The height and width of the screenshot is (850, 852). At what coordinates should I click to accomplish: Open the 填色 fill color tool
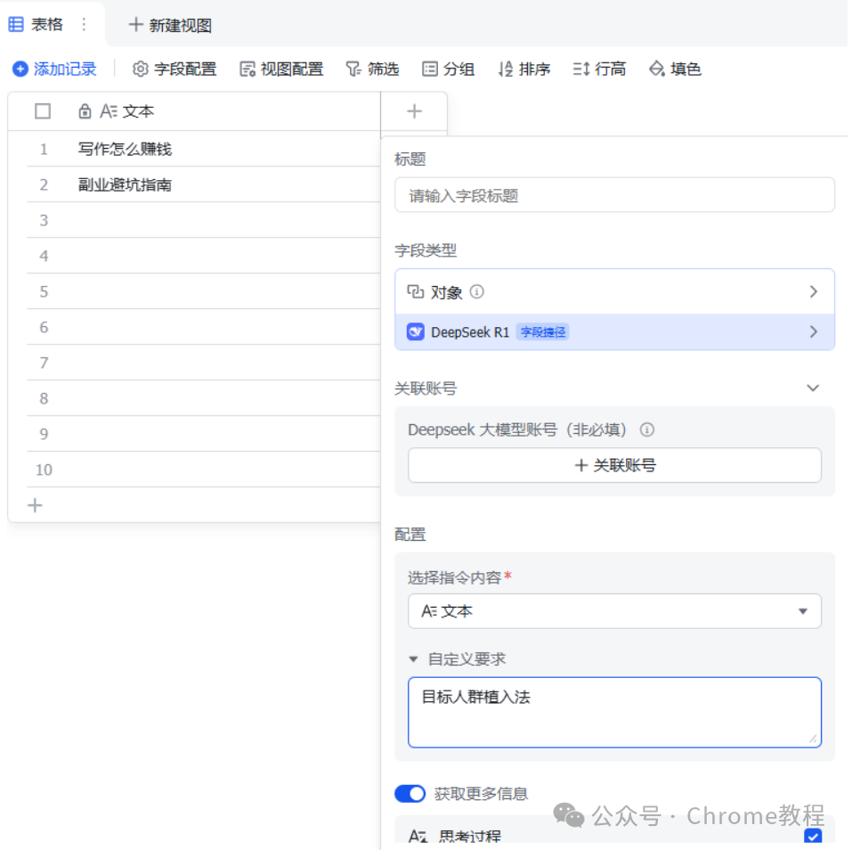pyautogui.click(x=676, y=69)
